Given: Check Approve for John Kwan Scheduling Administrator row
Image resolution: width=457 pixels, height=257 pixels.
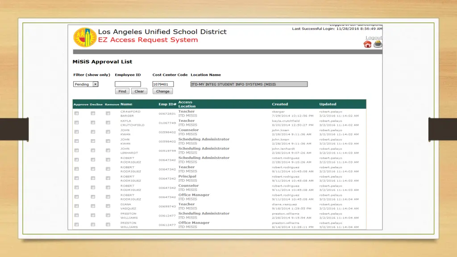Looking at the screenshot, I should pyautogui.click(x=76, y=141).
